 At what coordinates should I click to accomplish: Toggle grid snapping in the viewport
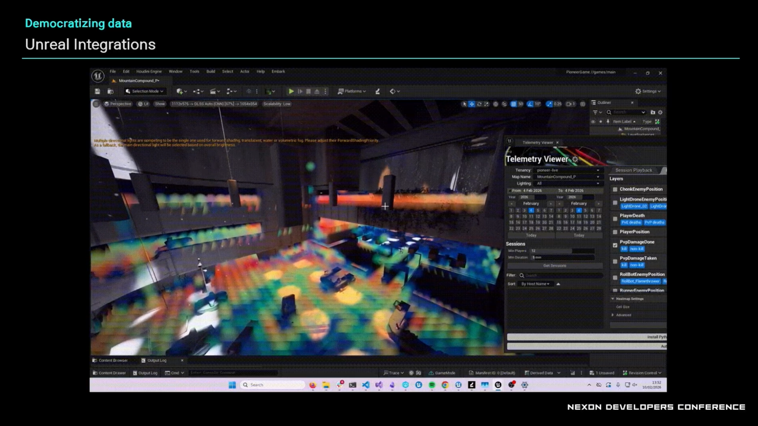pyautogui.click(x=514, y=104)
